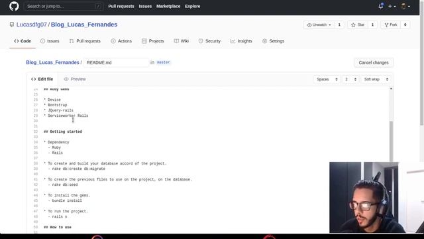The width and height of the screenshot is (424, 239).
Task: Cancel changes to the file
Action: [x=374, y=62]
